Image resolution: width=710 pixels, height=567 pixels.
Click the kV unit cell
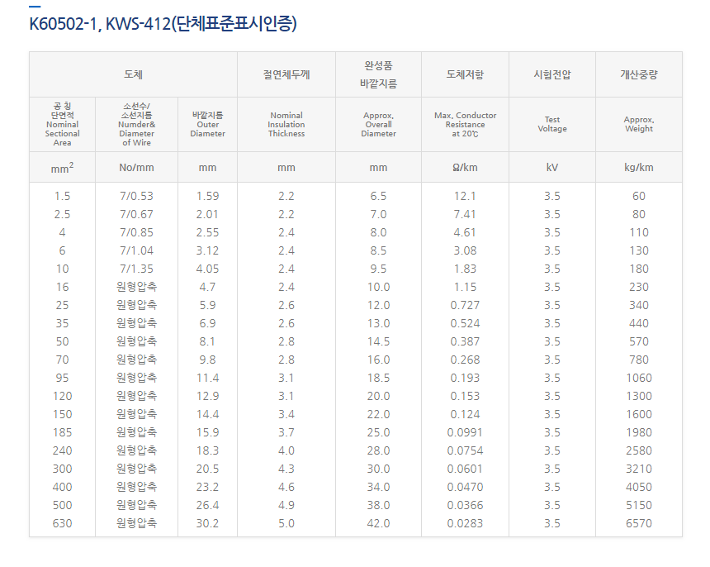(x=551, y=167)
